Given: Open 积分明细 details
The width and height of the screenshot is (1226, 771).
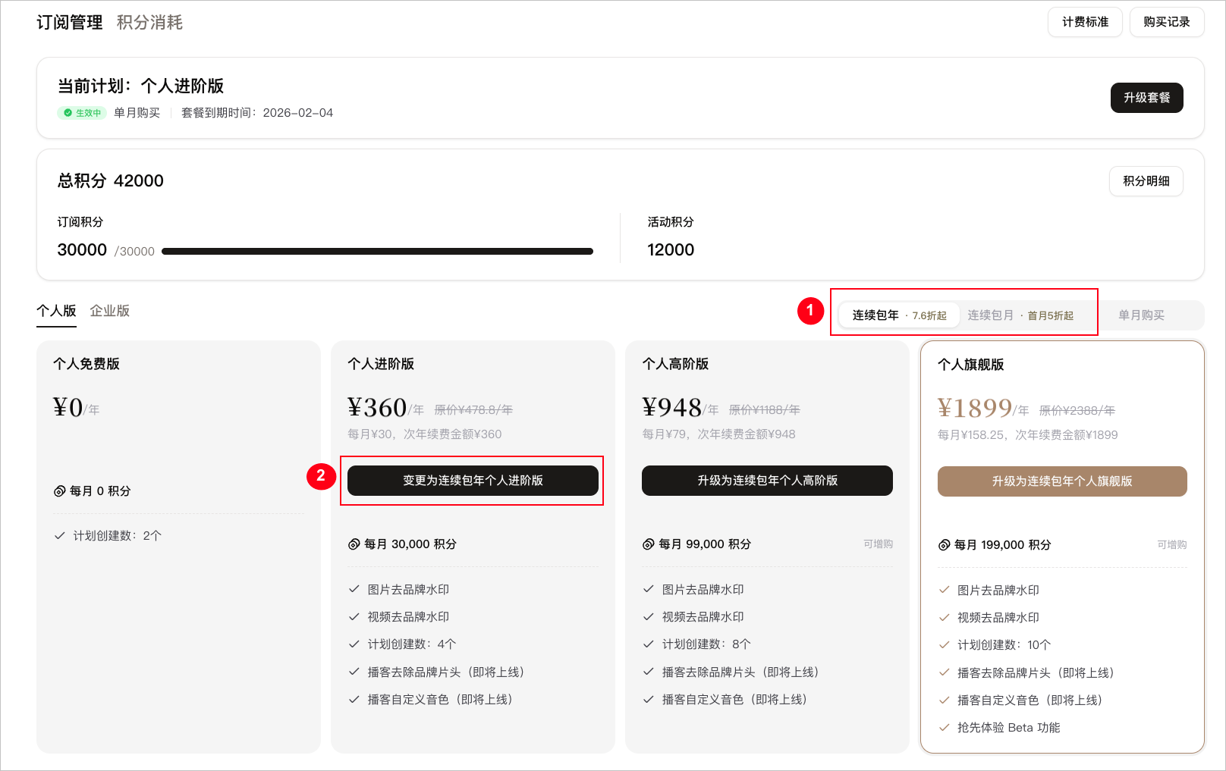Looking at the screenshot, I should coord(1146,181).
